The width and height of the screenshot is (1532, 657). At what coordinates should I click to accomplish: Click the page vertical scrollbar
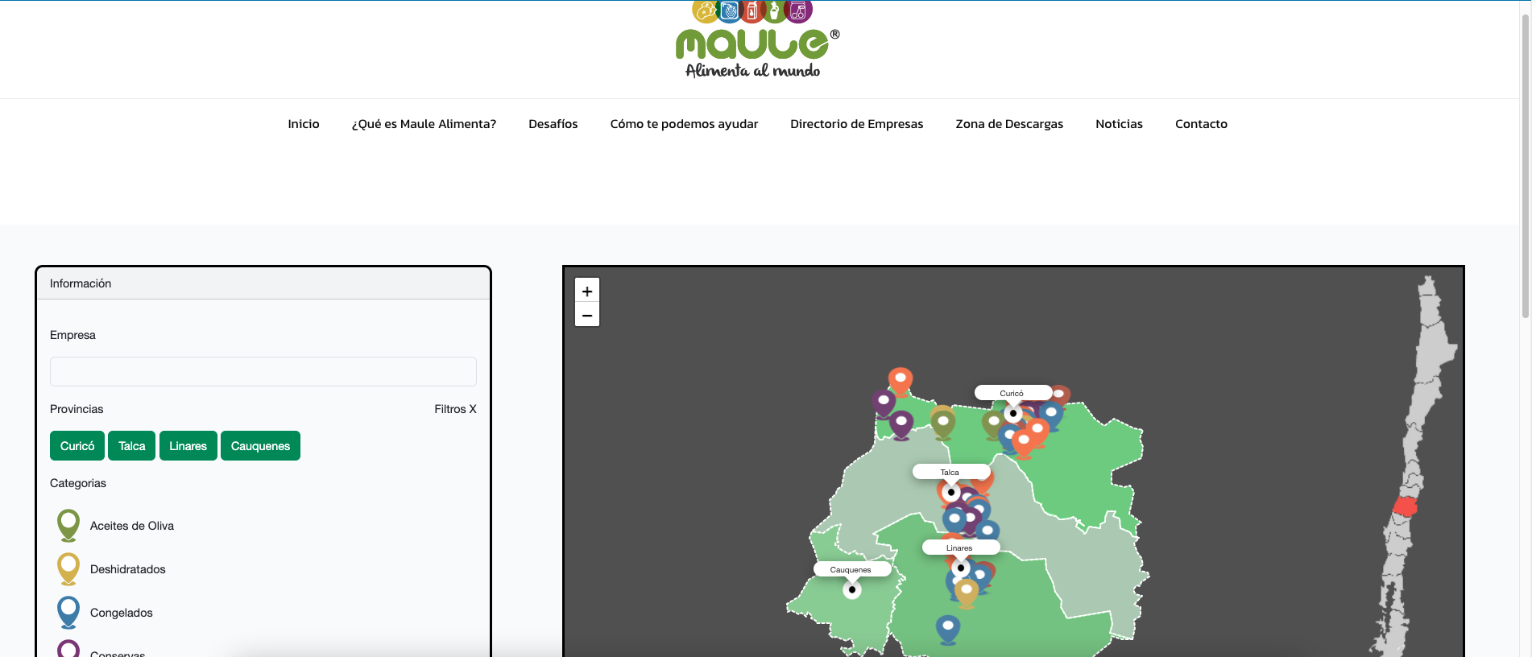tap(1525, 161)
